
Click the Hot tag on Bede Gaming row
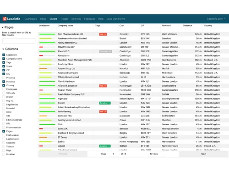[x=103, y=111]
